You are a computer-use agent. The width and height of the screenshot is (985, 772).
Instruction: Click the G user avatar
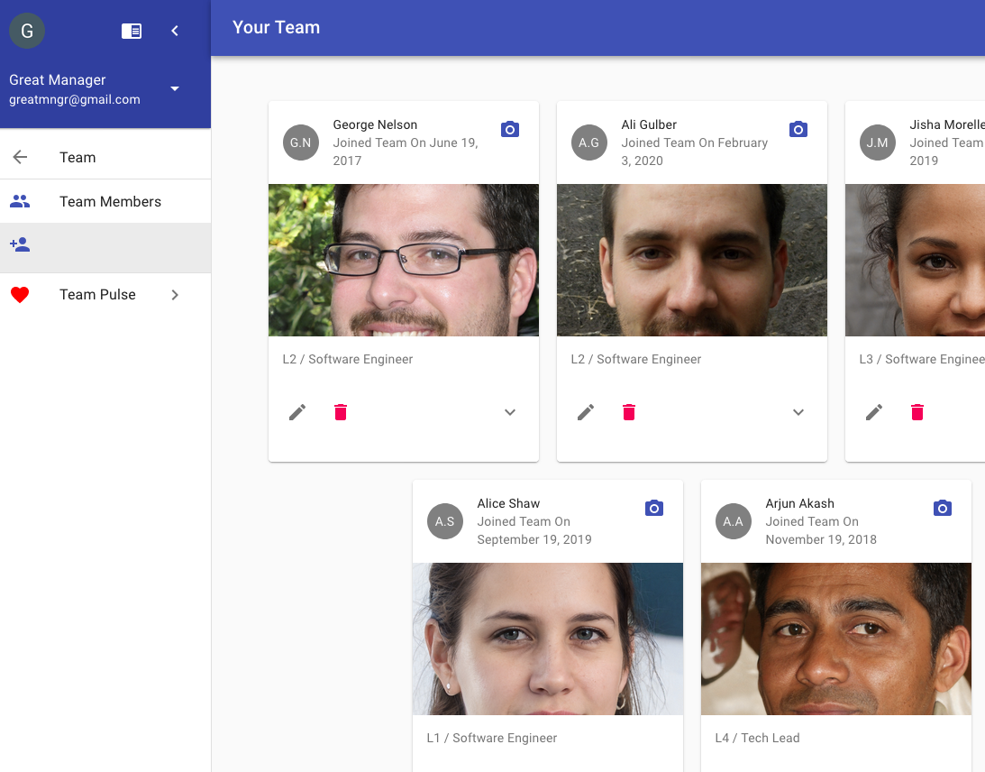click(x=27, y=31)
